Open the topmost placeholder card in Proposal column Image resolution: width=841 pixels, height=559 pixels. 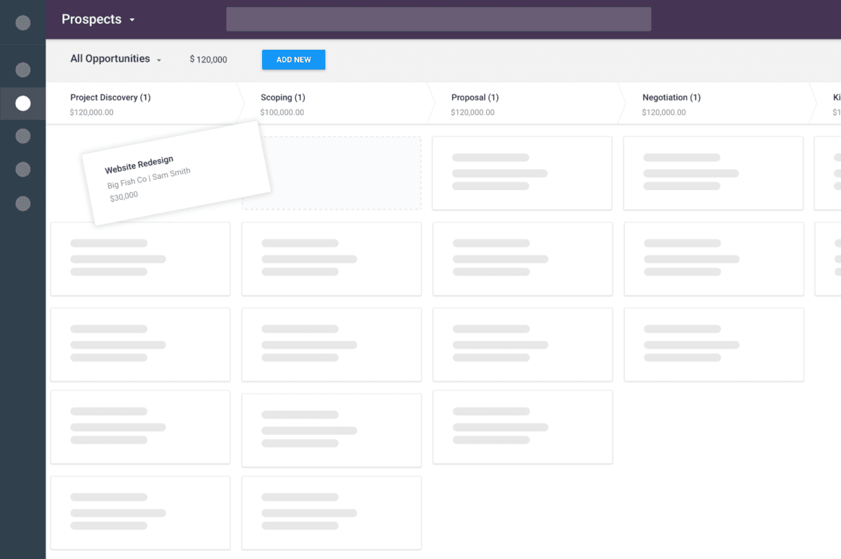tap(522, 173)
